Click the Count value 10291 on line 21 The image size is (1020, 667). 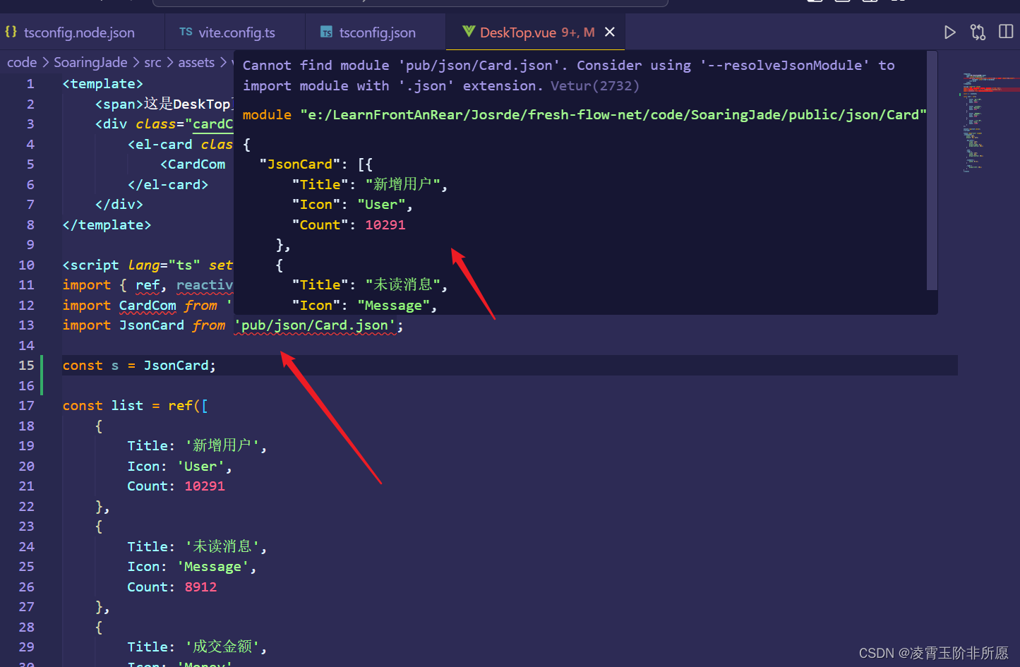(x=205, y=486)
